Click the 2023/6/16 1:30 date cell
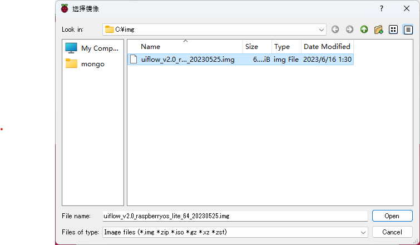 click(x=327, y=60)
